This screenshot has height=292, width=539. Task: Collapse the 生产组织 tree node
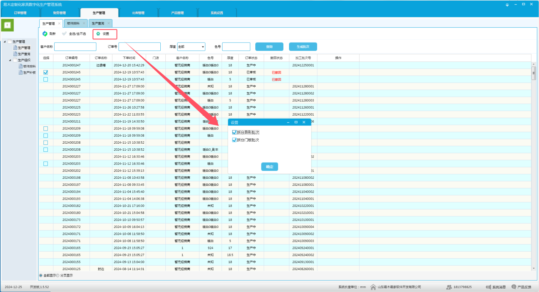10,60
